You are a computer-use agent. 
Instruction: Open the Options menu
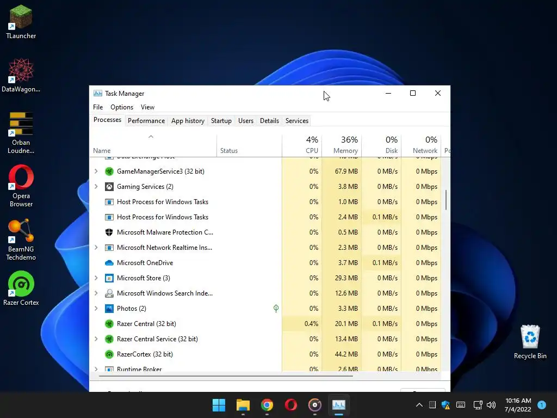click(122, 107)
